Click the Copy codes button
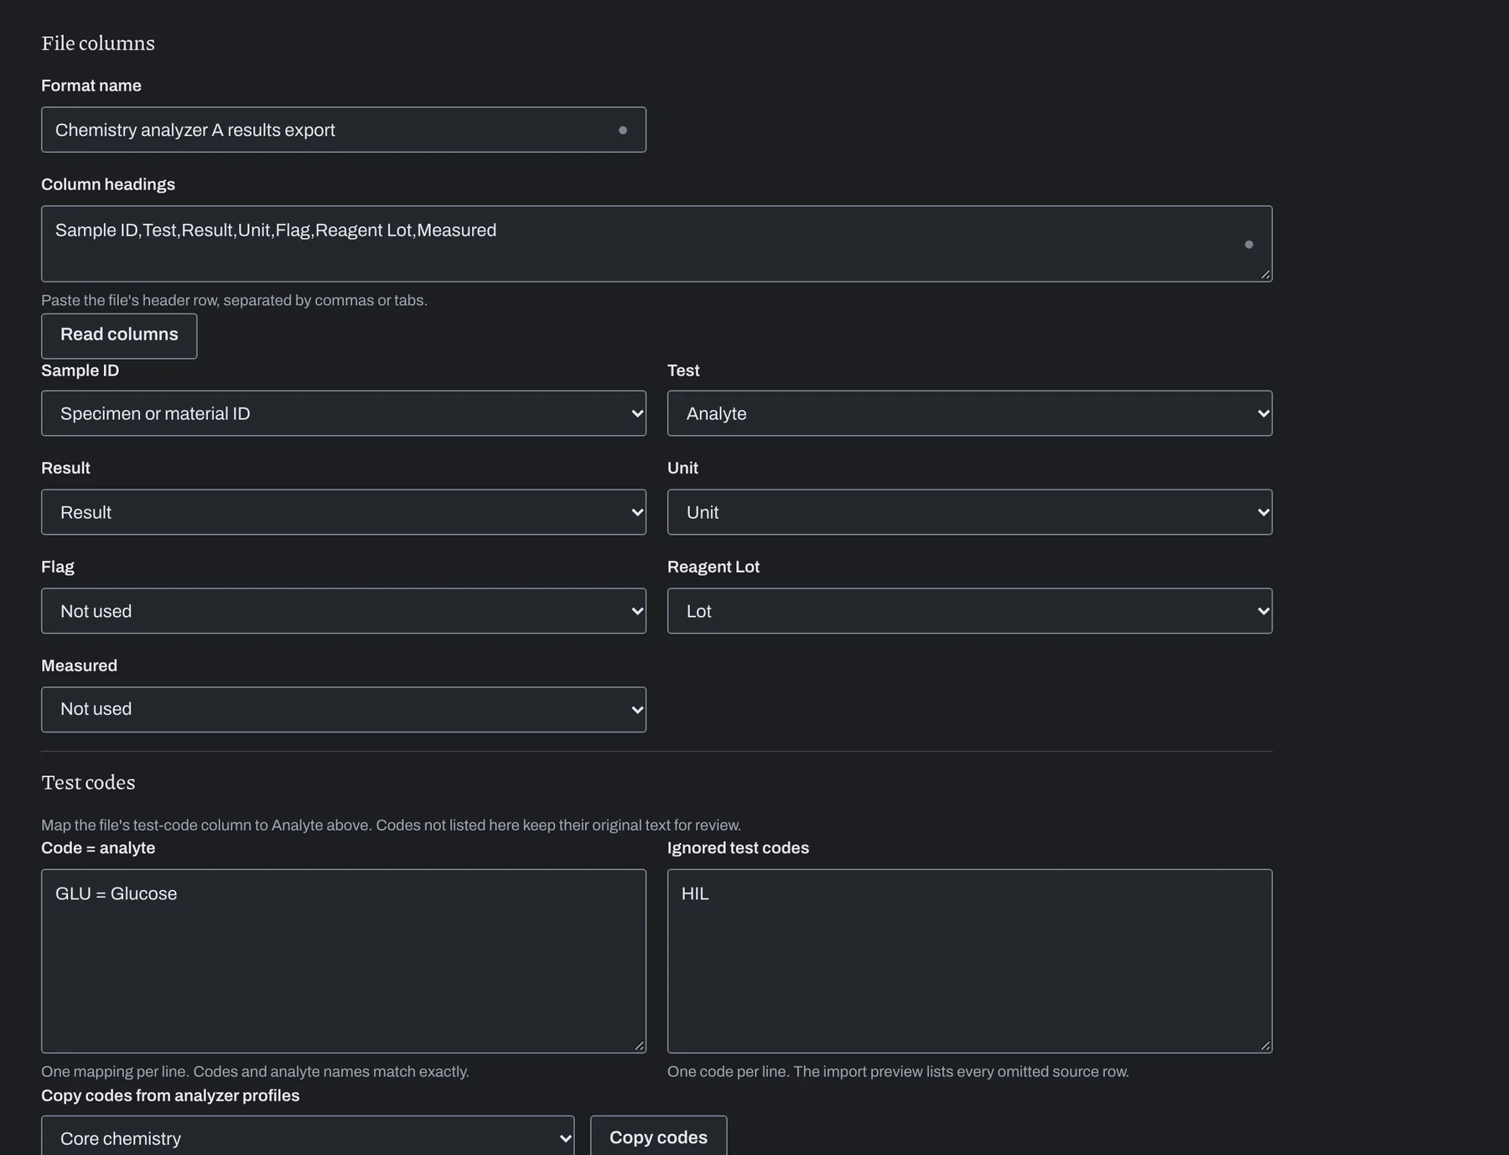The width and height of the screenshot is (1509, 1155). click(658, 1137)
